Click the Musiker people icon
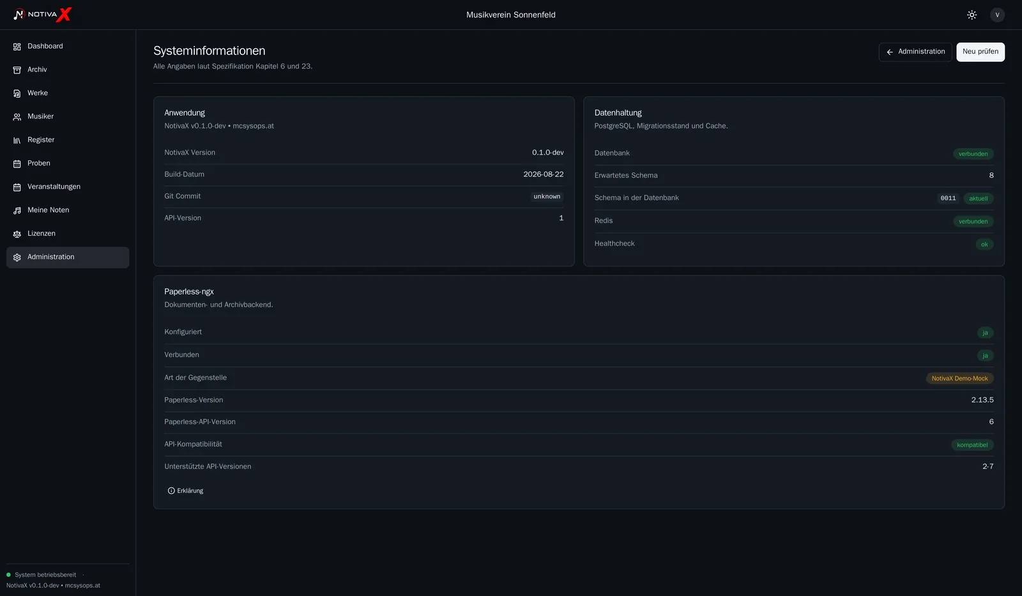This screenshot has height=596, width=1022. (x=17, y=117)
